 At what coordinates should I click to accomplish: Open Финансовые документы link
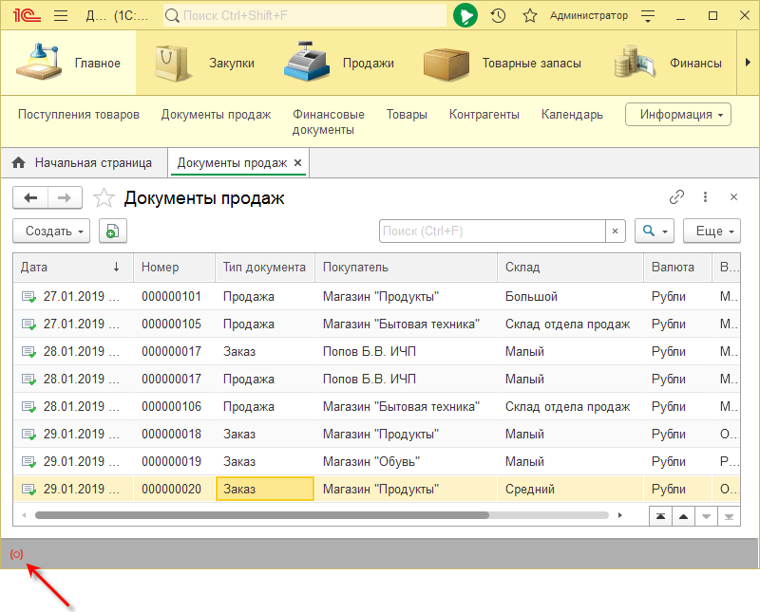(x=328, y=122)
